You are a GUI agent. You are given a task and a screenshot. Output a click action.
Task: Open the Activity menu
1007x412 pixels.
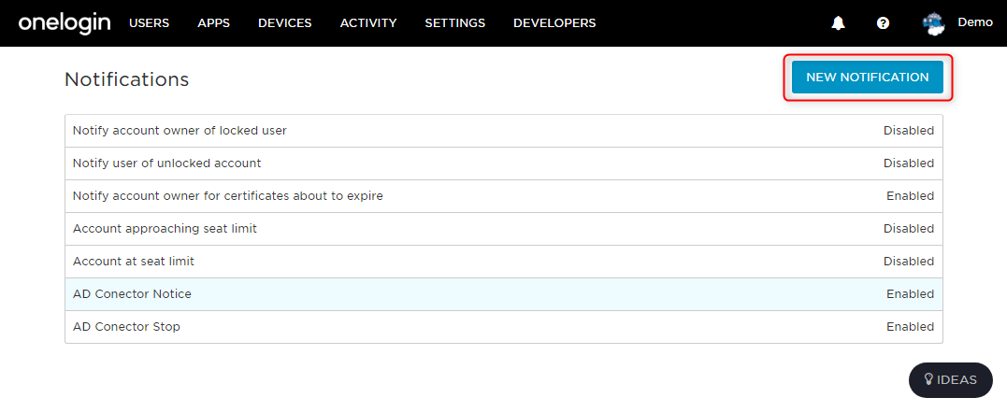point(368,23)
